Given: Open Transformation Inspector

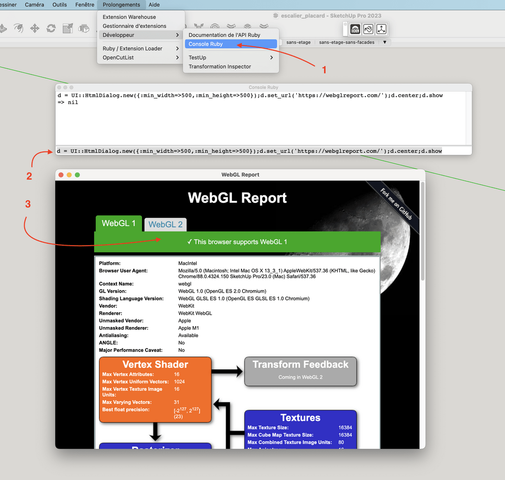Looking at the screenshot, I should (231, 67).
